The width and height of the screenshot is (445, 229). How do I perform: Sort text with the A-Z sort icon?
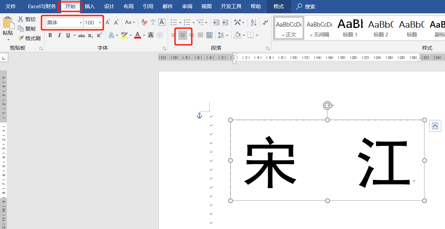tap(253, 22)
